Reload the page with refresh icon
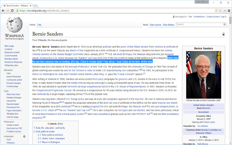 (12, 11)
